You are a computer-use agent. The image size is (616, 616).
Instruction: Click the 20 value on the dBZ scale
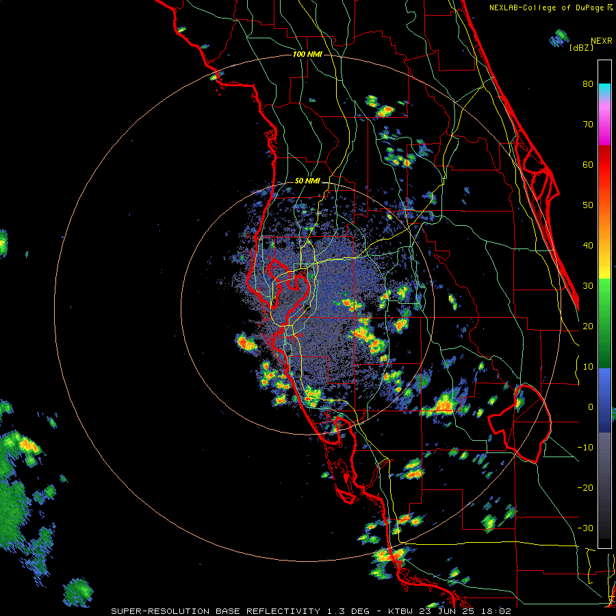tap(588, 326)
